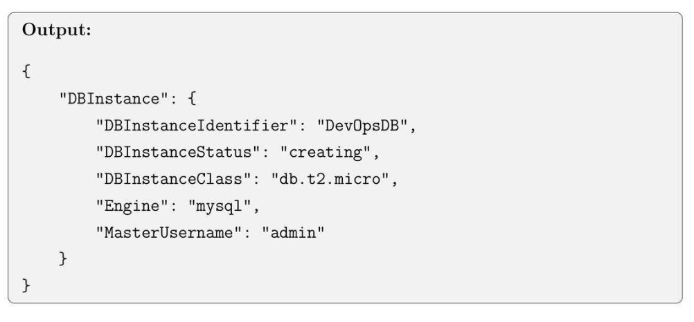This screenshot has height=322, width=694.
Task: Click the "Engine" key
Action: pos(127,205)
